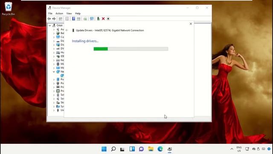Screen dimensions: 273x154
Task: Click the Device Manager title bar text
Action: click(x=61, y=8)
